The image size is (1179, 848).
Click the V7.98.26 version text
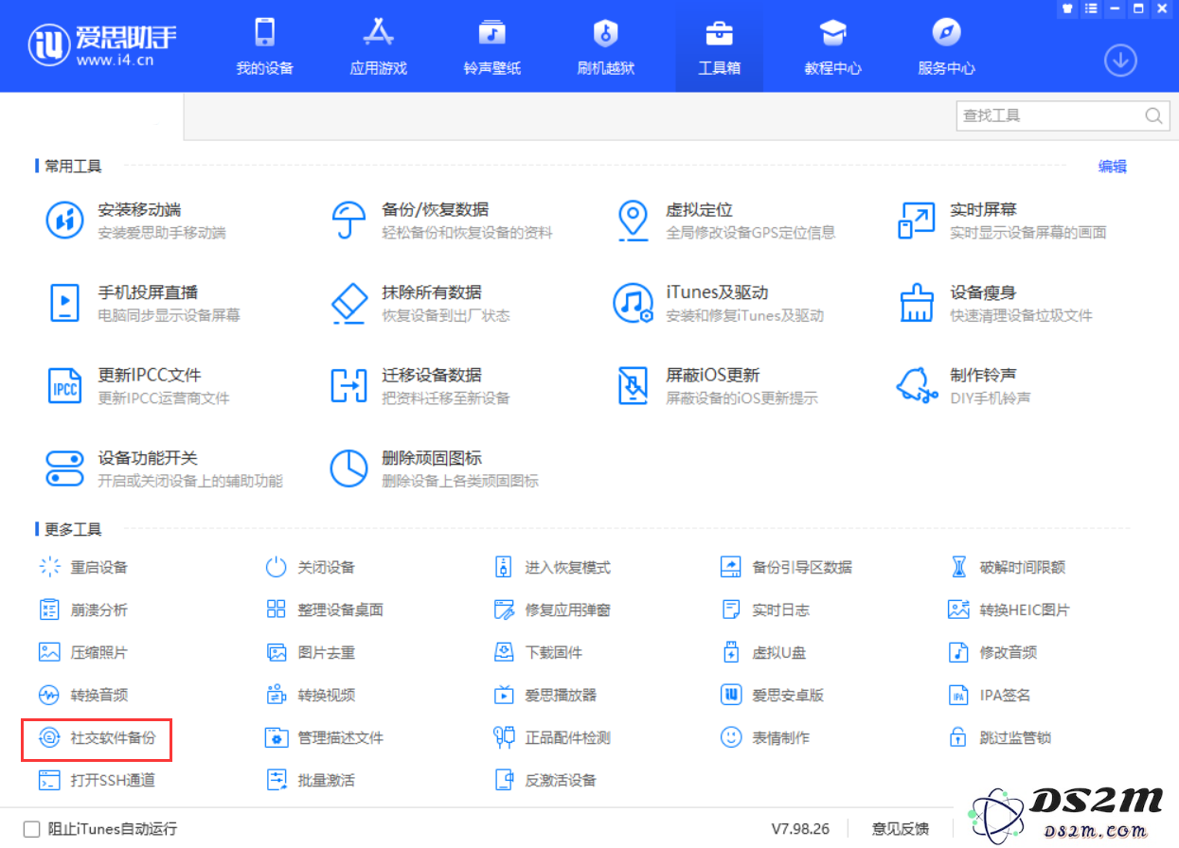click(x=800, y=829)
